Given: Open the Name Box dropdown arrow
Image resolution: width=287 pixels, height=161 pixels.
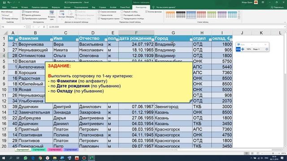Looking at the screenshot, I should click(24, 27).
